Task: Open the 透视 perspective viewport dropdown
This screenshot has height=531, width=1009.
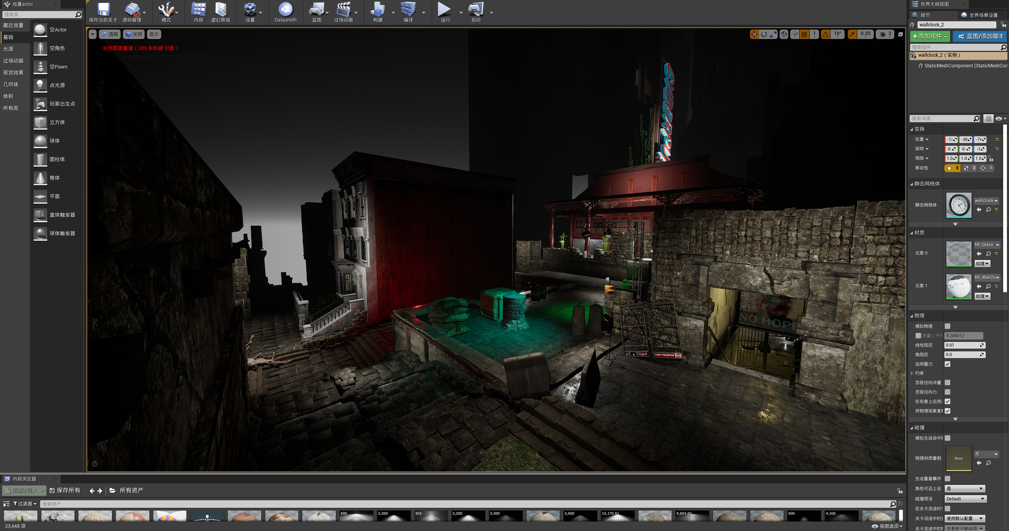Action: click(x=110, y=34)
